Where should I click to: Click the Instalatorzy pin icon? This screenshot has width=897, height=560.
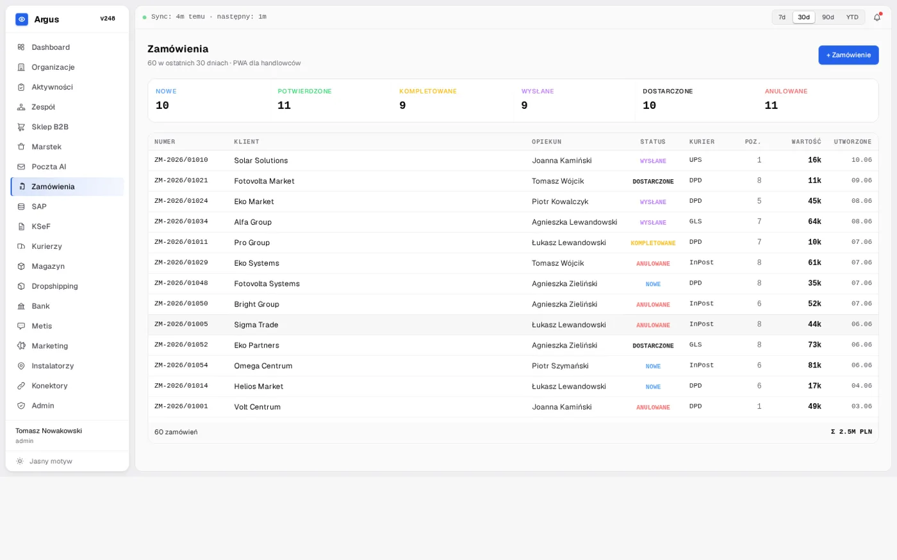click(x=21, y=366)
